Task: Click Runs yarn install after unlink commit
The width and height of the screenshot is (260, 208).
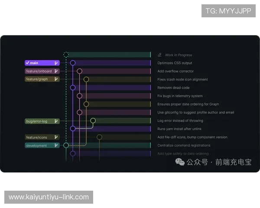Action: coord(179,129)
